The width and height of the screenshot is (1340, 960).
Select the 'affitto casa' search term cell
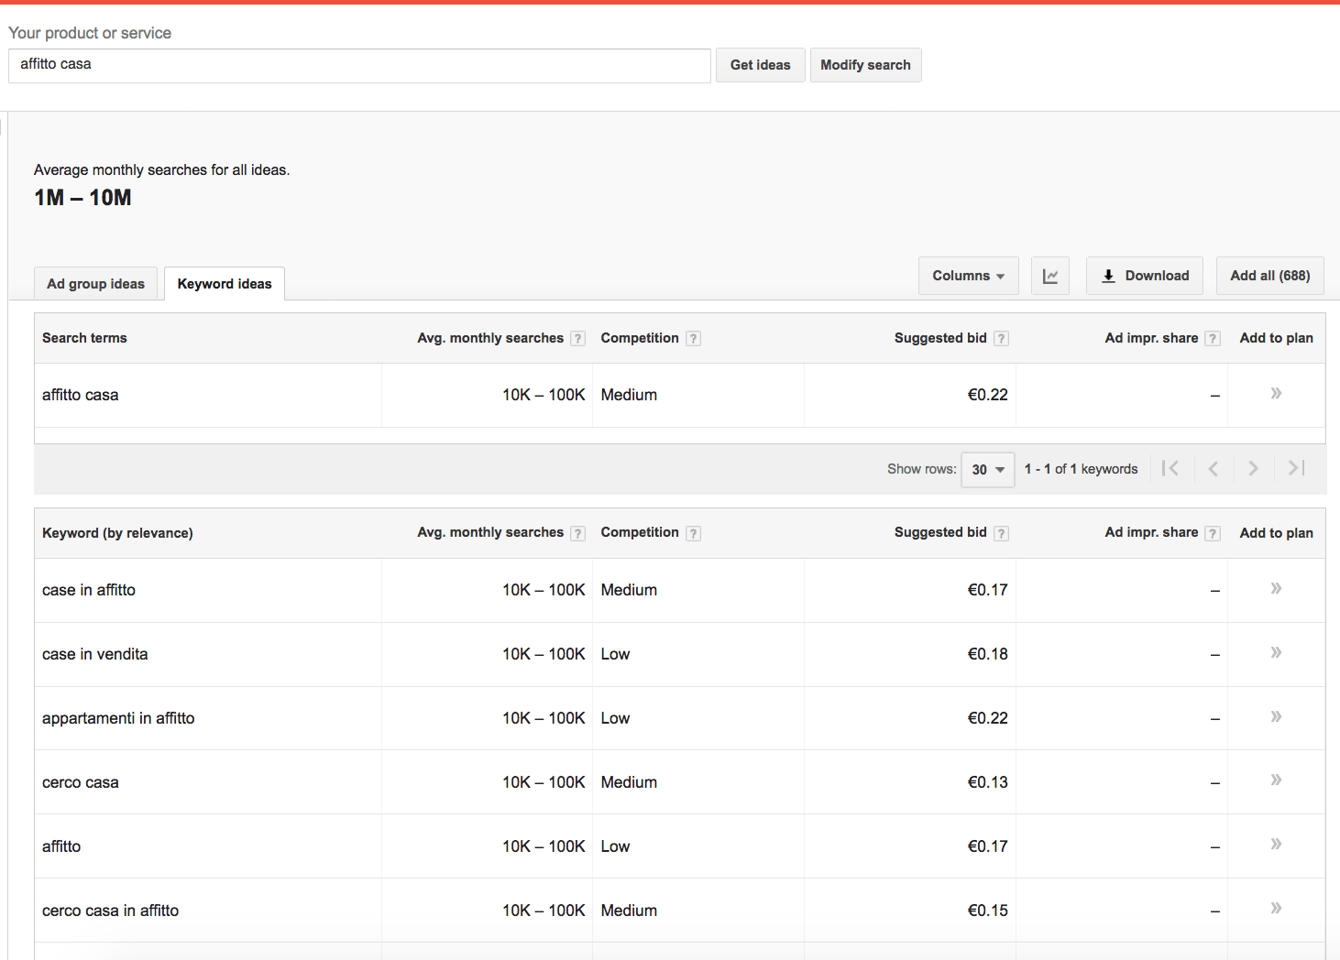click(x=81, y=395)
